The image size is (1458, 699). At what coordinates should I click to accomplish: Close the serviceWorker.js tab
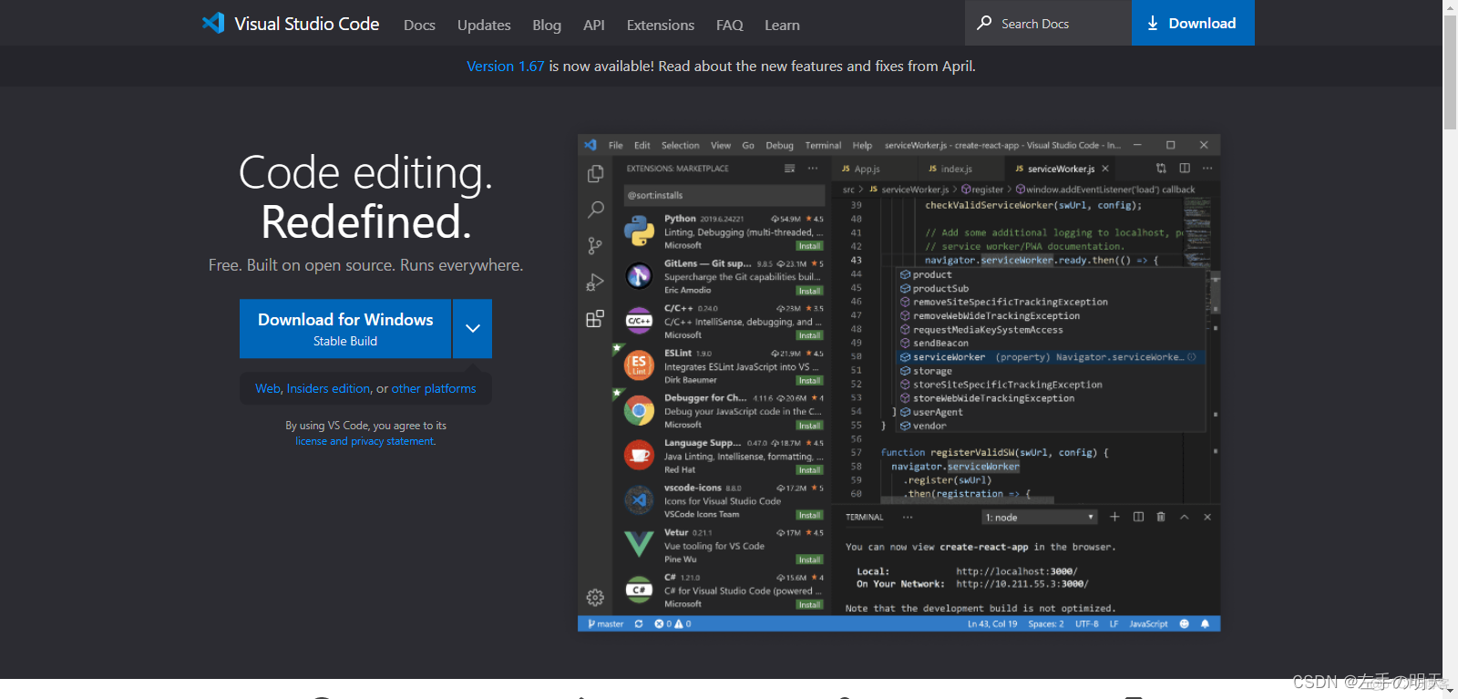click(1105, 169)
